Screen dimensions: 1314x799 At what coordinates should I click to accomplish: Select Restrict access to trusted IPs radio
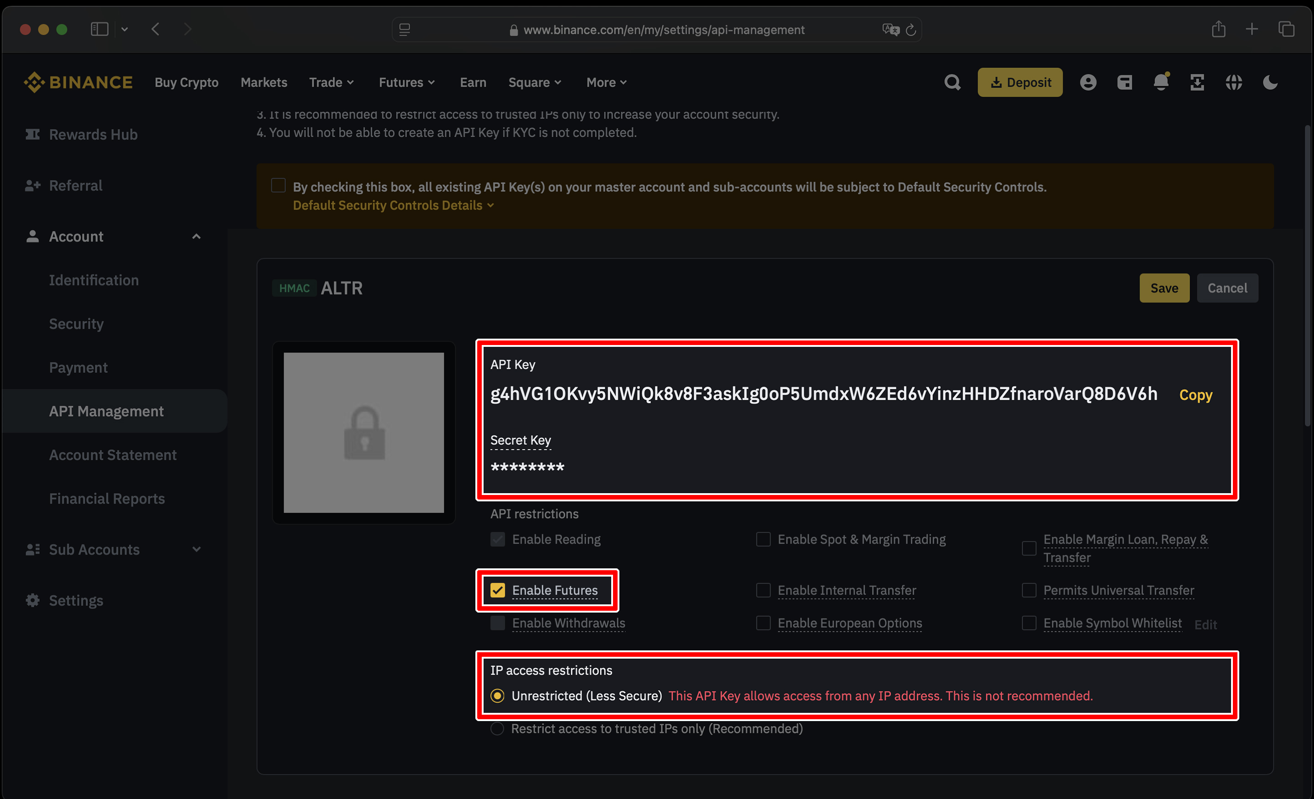497,729
